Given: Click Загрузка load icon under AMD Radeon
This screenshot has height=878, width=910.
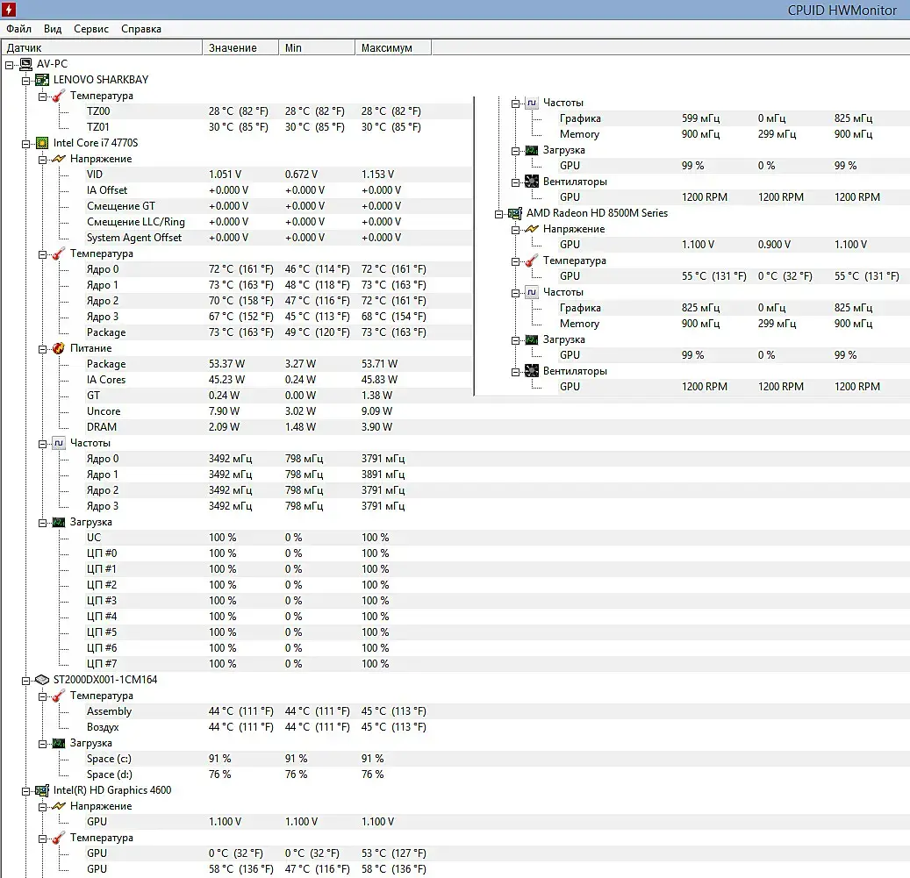Looking at the screenshot, I should 532,339.
